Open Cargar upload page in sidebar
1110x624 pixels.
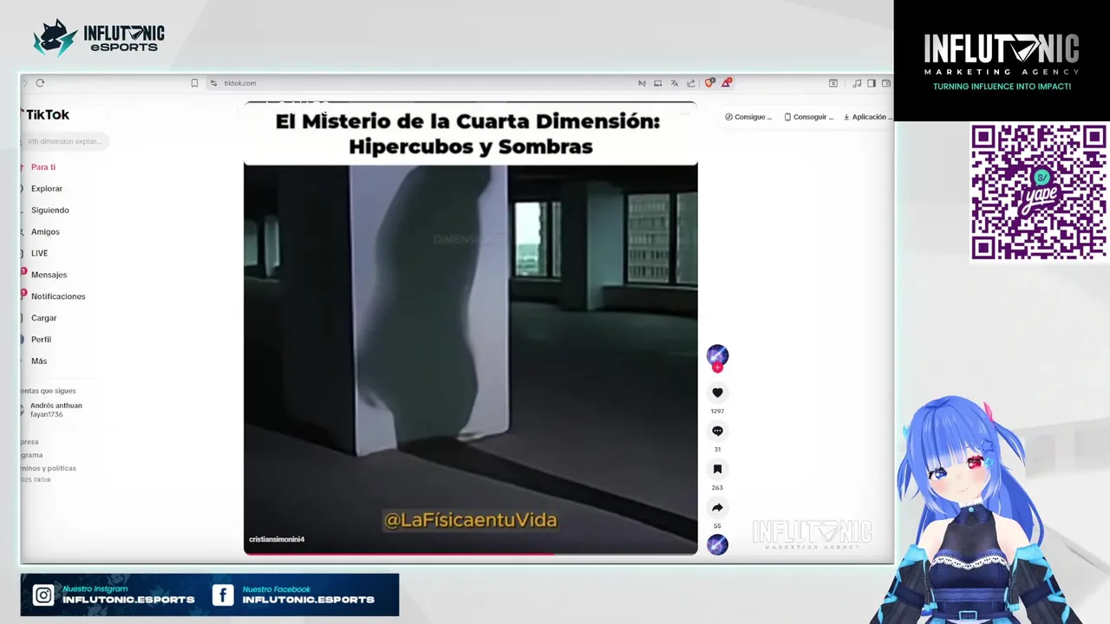point(43,318)
